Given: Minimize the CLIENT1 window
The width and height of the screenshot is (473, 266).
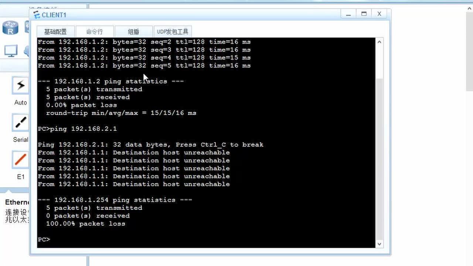Looking at the screenshot, I should [348, 14].
